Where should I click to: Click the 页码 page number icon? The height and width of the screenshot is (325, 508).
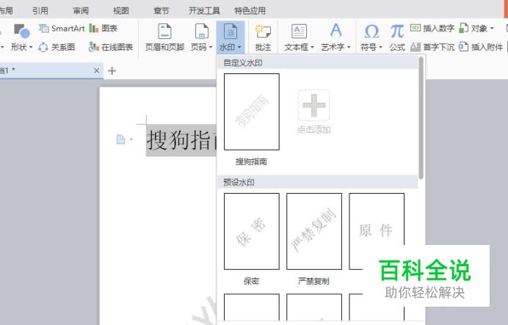point(202,32)
